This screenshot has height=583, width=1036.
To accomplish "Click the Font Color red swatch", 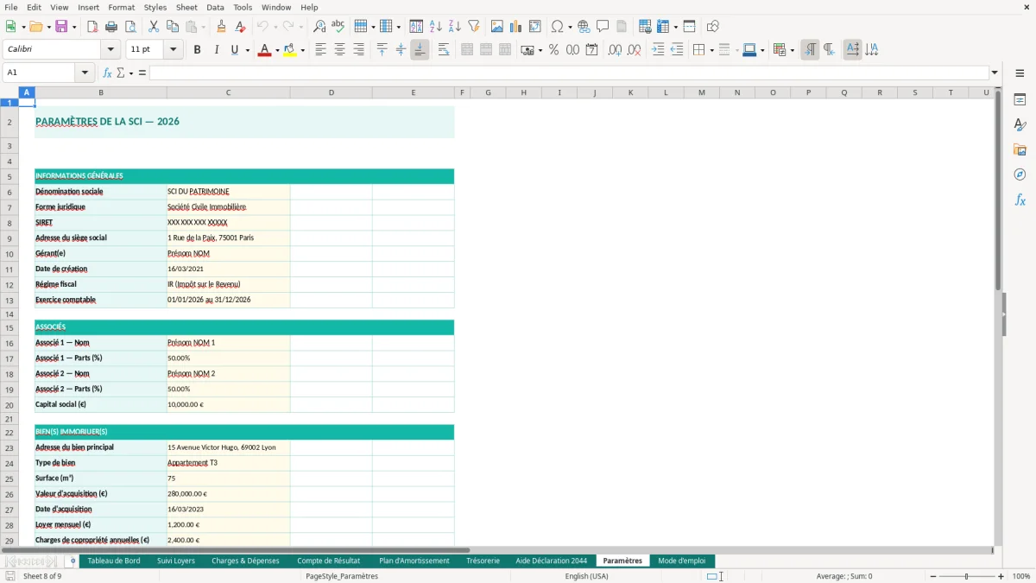I will (x=263, y=50).
